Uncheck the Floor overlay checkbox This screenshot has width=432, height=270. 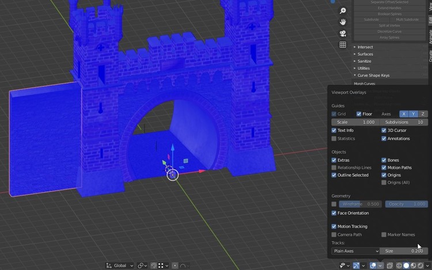[x=359, y=114]
